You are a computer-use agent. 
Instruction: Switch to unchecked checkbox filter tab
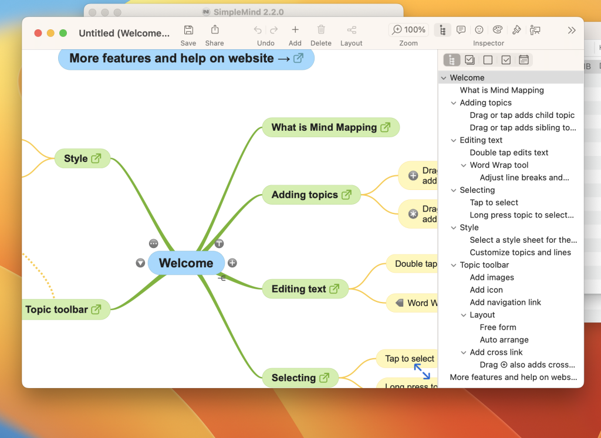488,60
